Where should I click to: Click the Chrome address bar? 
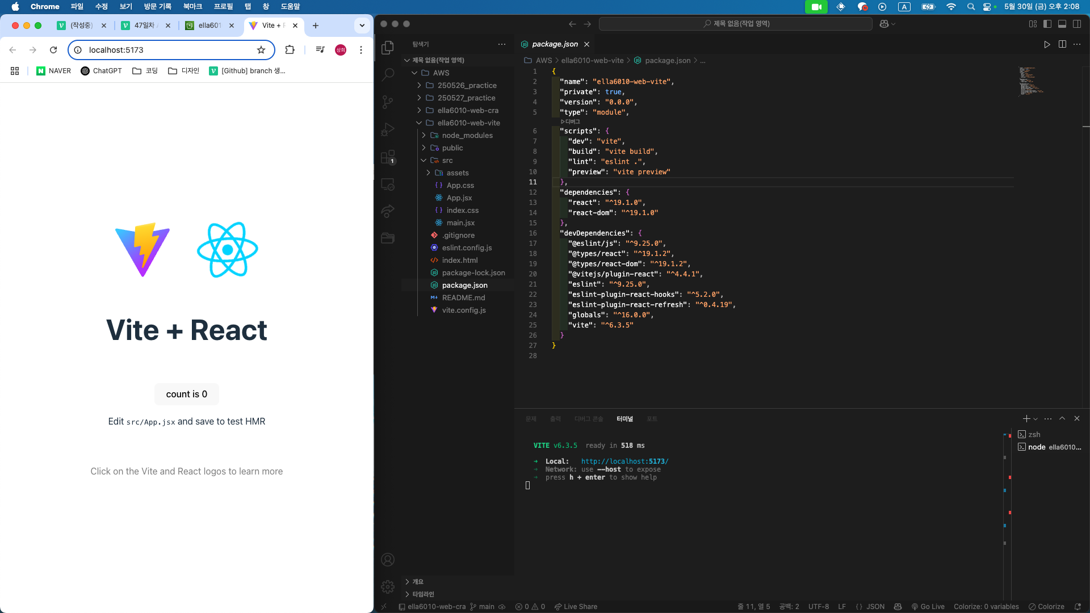coord(171,50)
